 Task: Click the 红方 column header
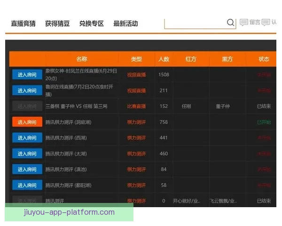coord(191,59)
